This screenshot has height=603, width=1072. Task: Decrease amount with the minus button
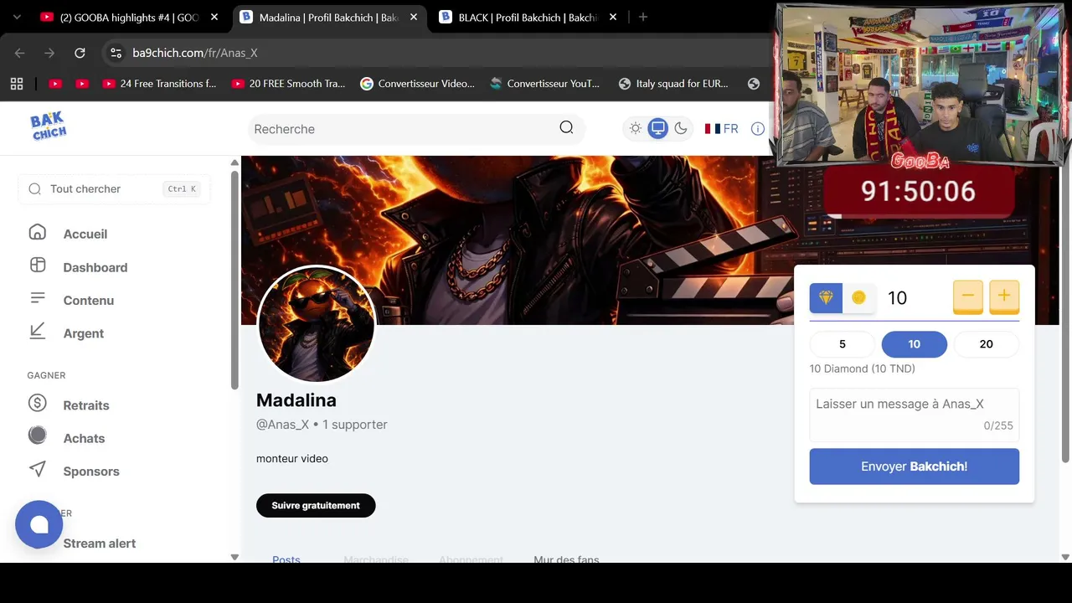point(967,296)
